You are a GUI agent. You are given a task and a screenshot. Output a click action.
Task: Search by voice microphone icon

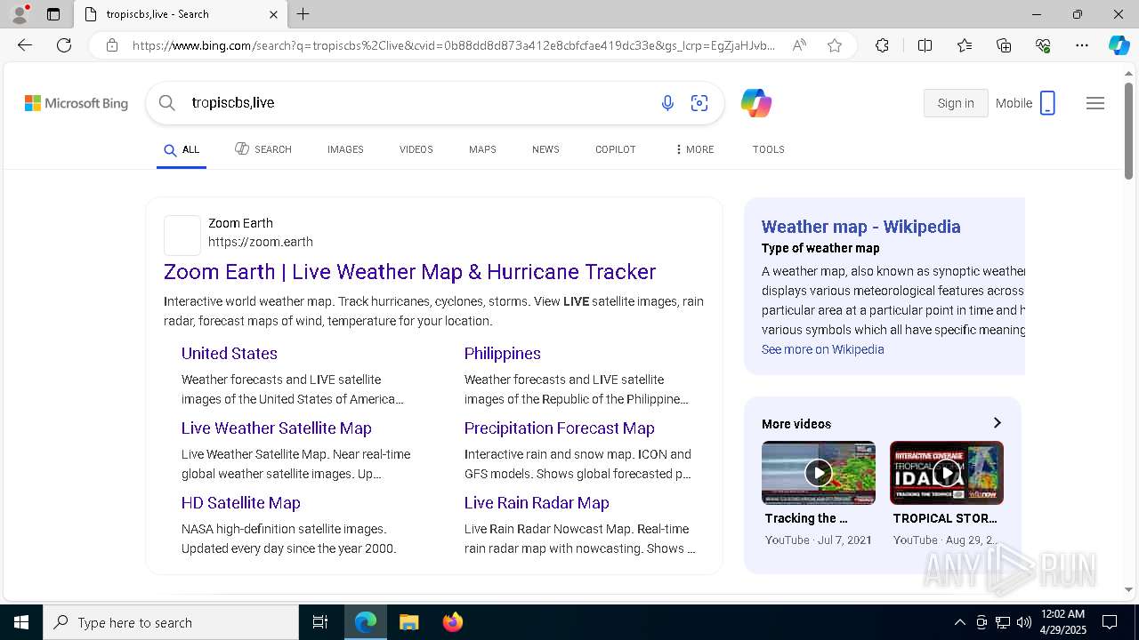[x=667, y=103]
